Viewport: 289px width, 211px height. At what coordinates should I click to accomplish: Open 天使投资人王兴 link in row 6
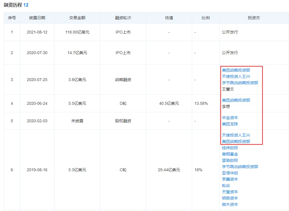(236, 135)
